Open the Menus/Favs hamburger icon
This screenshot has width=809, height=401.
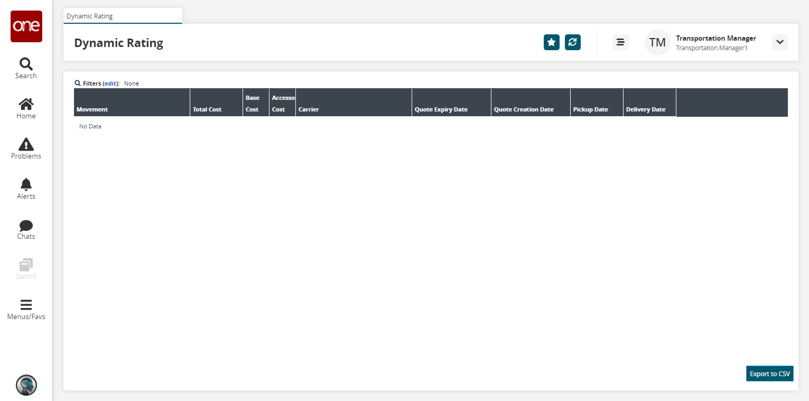pos(26,305)
